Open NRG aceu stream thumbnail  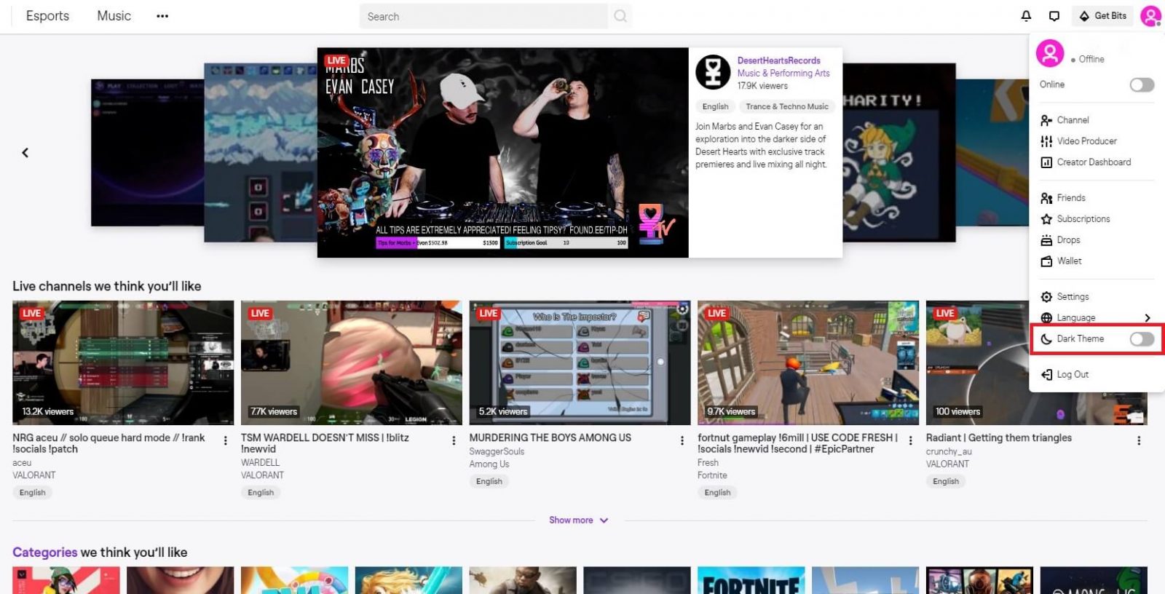pos(123,363)
